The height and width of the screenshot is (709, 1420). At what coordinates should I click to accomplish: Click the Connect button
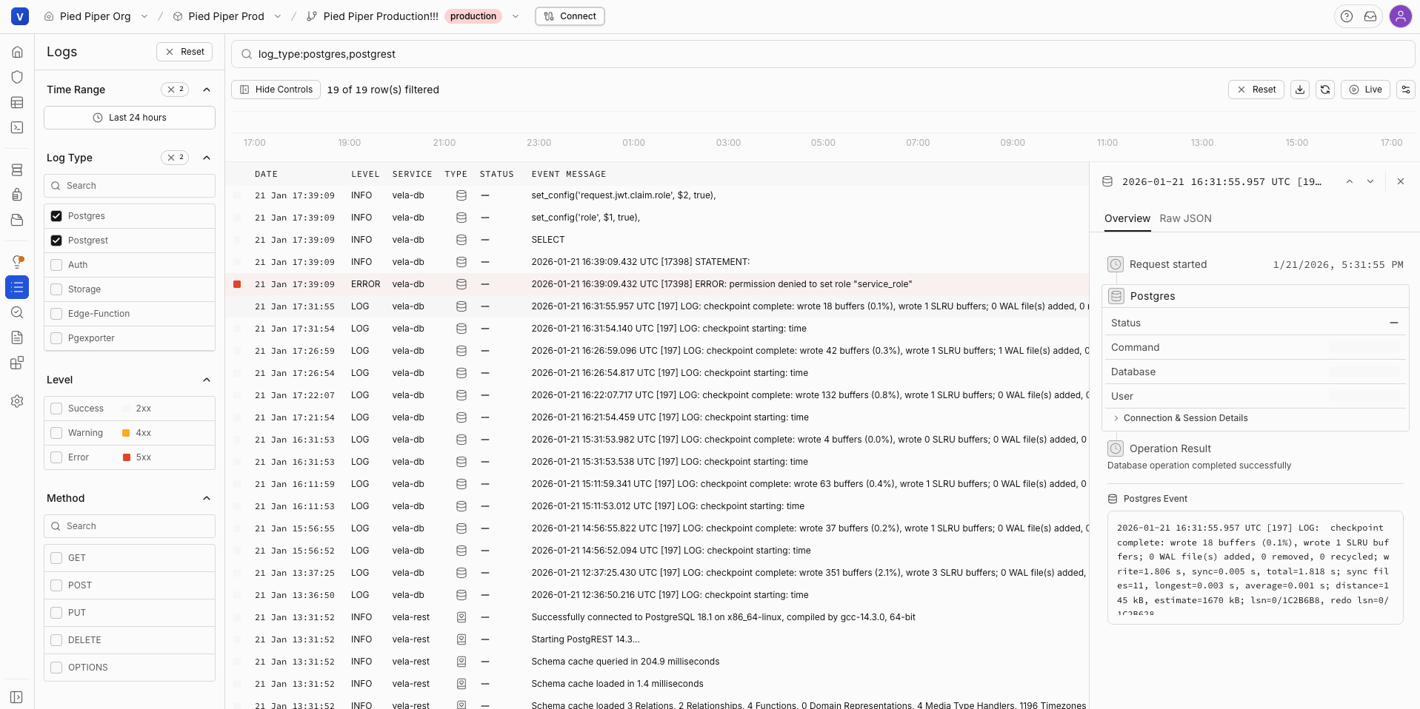[569, 16]
